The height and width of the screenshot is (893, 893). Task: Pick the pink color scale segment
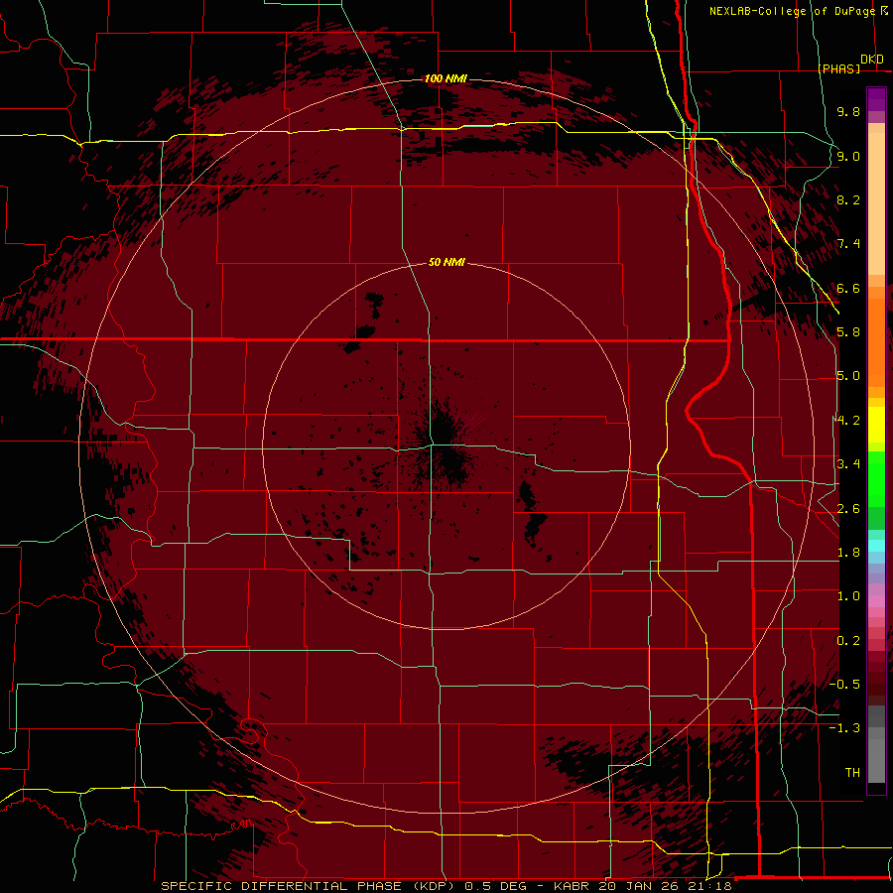(876, 601)
